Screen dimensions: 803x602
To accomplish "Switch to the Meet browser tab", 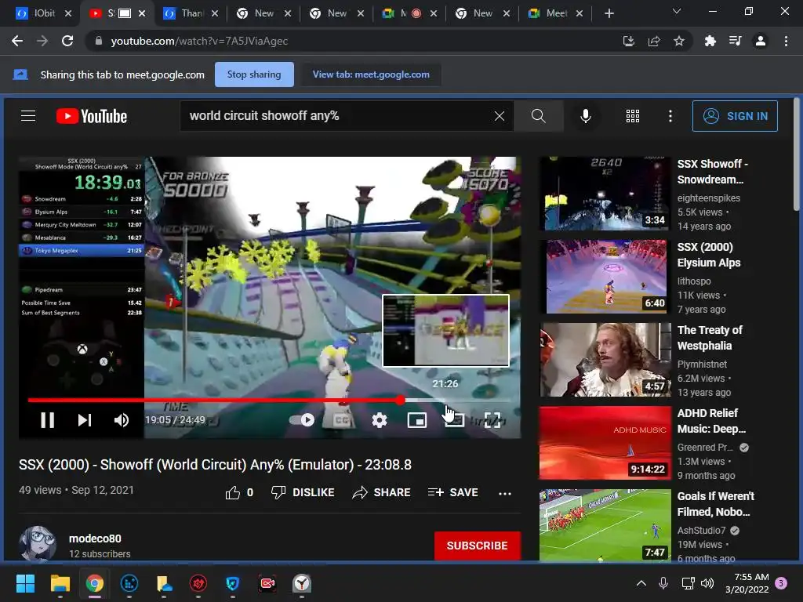I will [556, 13].
